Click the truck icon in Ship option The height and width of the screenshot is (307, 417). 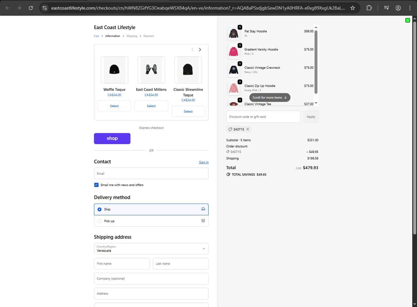[x=203, y=209]
